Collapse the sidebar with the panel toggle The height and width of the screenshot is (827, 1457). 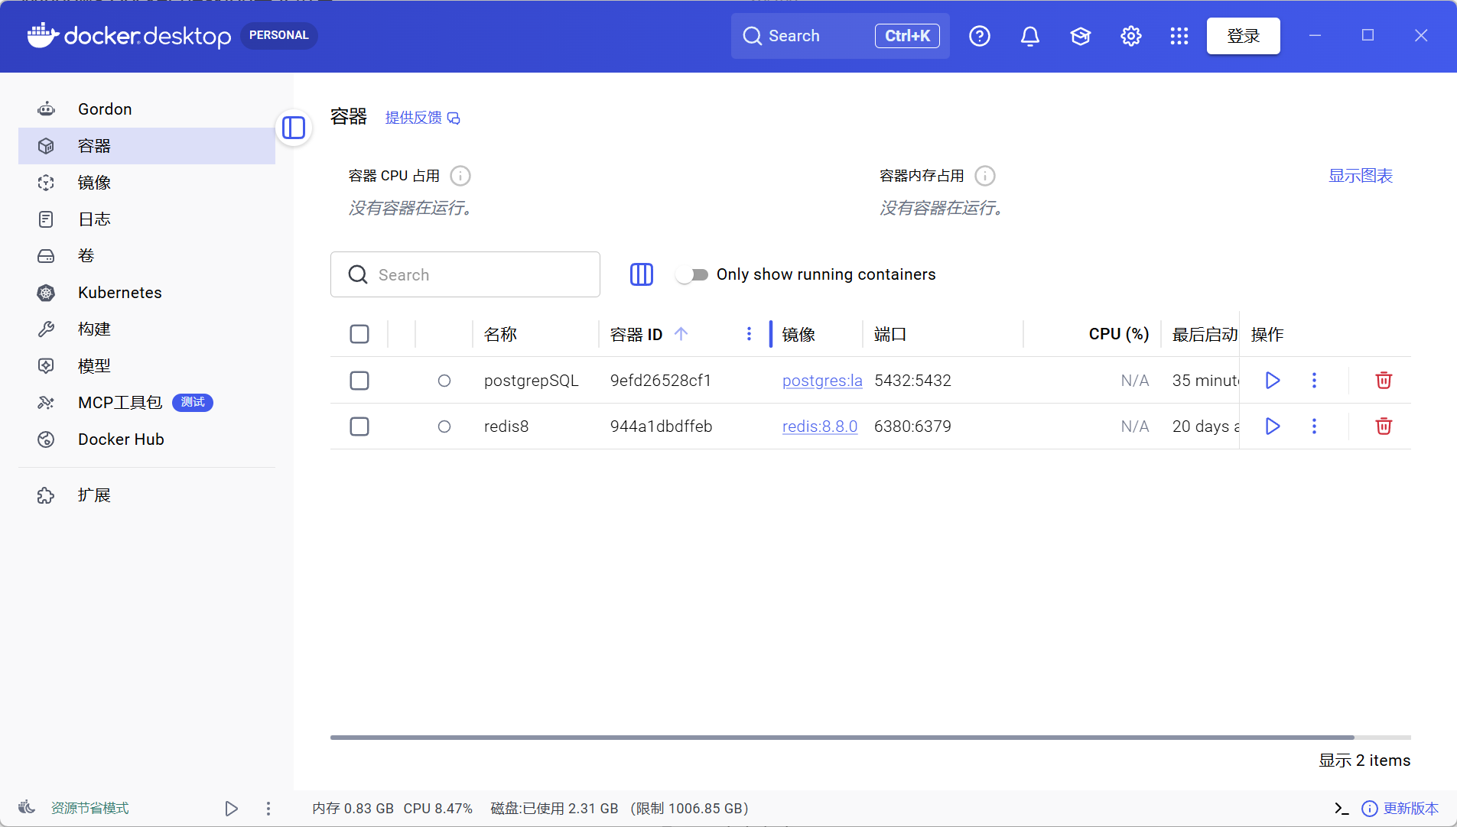point(294,128)
